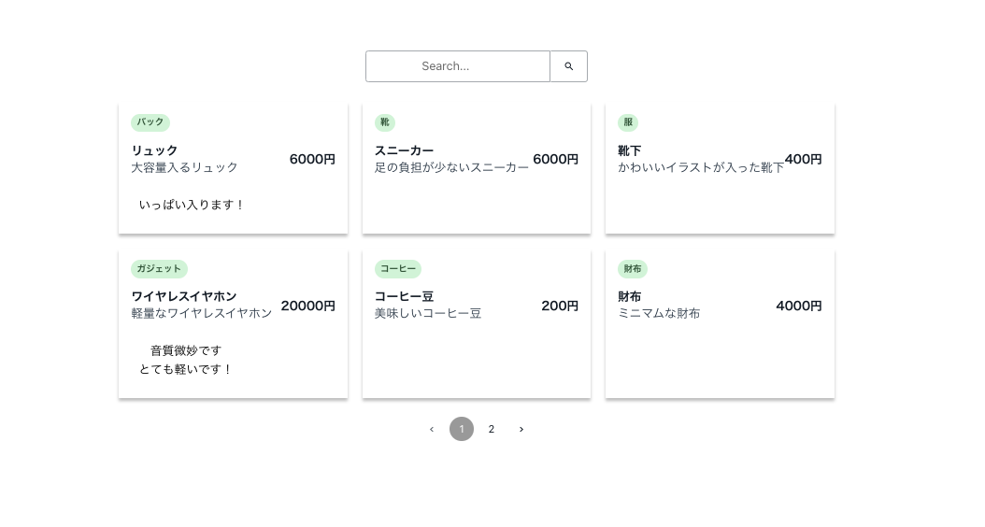Focus the Search text field
The width and height of the screenshot is (985, 527).
[458, 66]
